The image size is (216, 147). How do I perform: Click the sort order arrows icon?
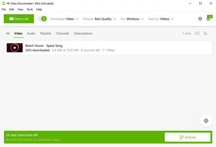(205, 33)
